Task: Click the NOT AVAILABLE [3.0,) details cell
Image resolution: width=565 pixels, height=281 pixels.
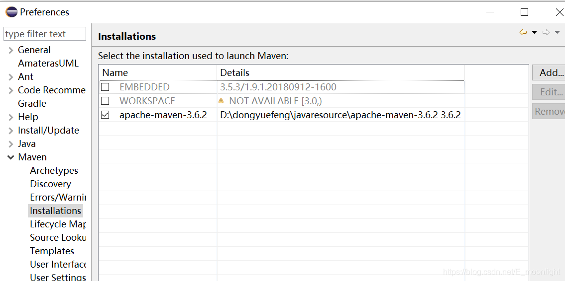Action: (x=275, y=101)
